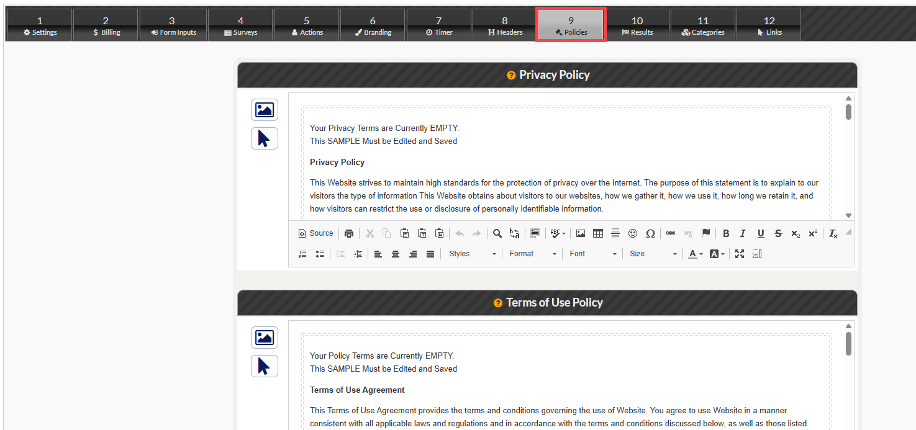Viewport: 916px width, 430px height.
Task: Insert a numbered list
Action: tap(302, 254)
